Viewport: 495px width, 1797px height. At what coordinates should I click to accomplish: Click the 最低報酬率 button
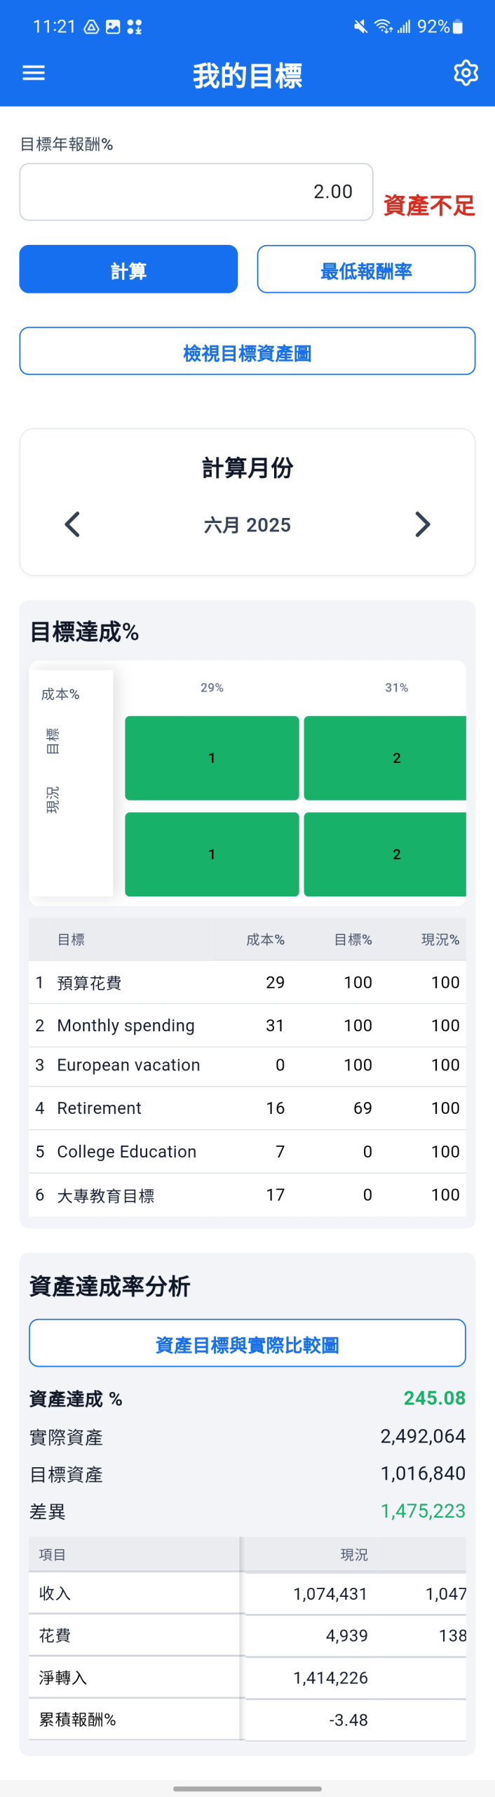tap(366, 269)
